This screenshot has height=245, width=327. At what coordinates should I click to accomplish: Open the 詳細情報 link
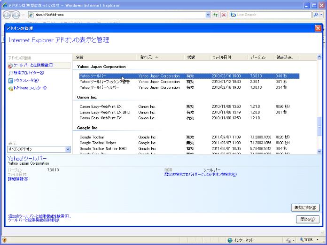[18, 179]
